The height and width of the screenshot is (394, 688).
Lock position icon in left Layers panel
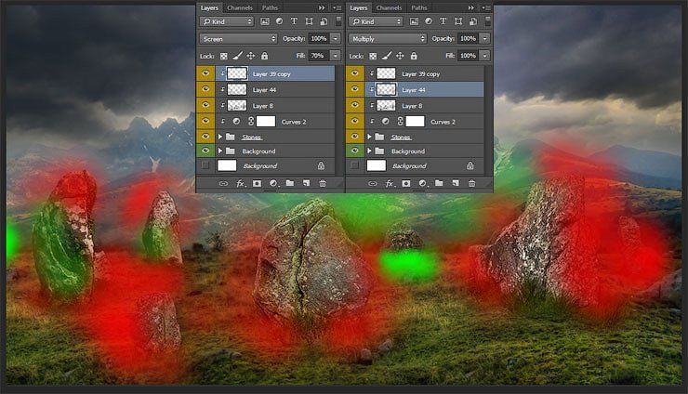tap(251, 56)
